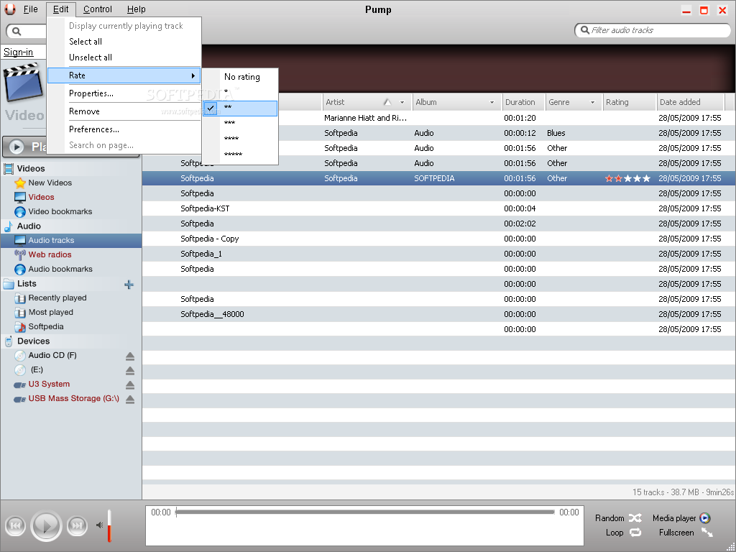Screen dimensions: 736x552
Task: Click the Lists folder icon
Action: [9, 284]
